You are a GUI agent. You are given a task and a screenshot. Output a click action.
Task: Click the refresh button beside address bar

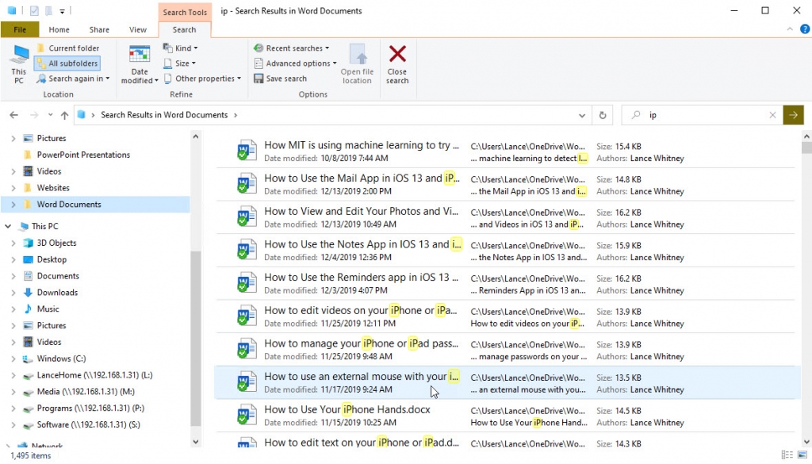603,115
